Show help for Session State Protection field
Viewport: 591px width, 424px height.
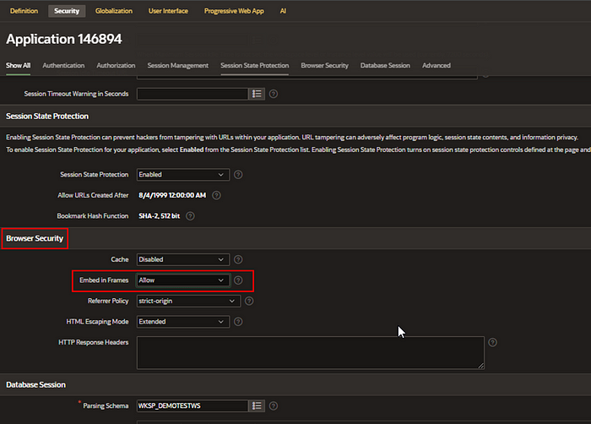238,175
